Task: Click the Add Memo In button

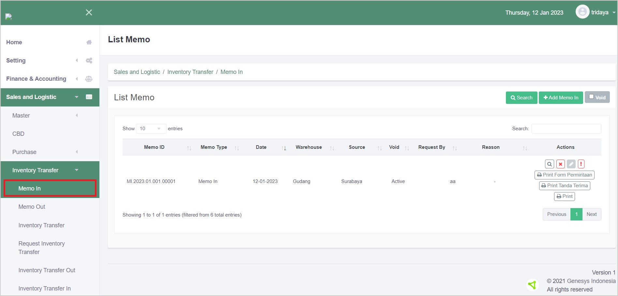Action: 561,98
